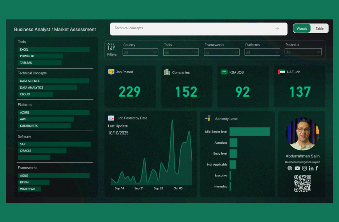This screenshot has width=339, height=222.
Task: Click the QR code image
Action: (302, 183)
